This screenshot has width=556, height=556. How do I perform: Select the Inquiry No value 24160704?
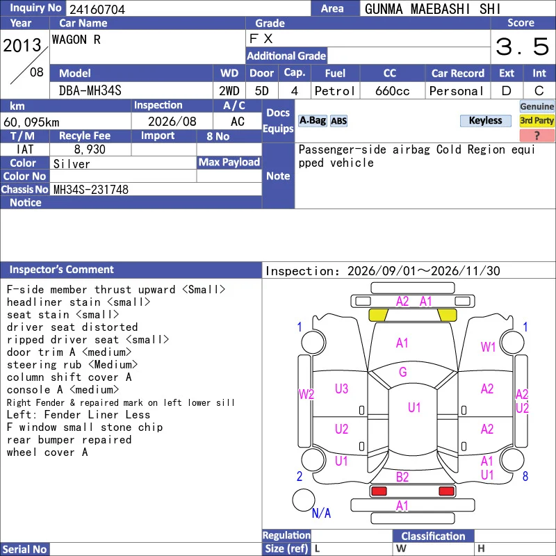point(97,9)
